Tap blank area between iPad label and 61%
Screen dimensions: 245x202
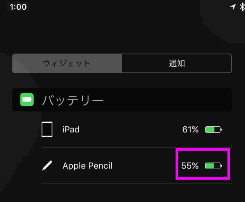coord(129,130)
